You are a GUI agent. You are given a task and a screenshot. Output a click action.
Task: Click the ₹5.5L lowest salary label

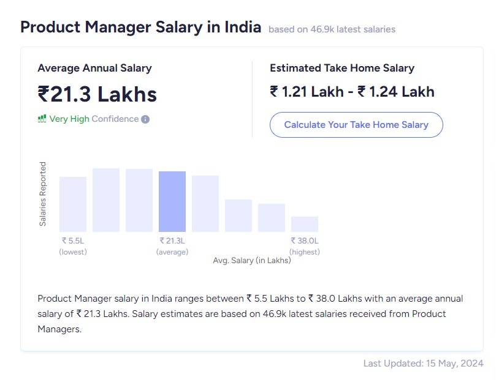coord(73,240)
